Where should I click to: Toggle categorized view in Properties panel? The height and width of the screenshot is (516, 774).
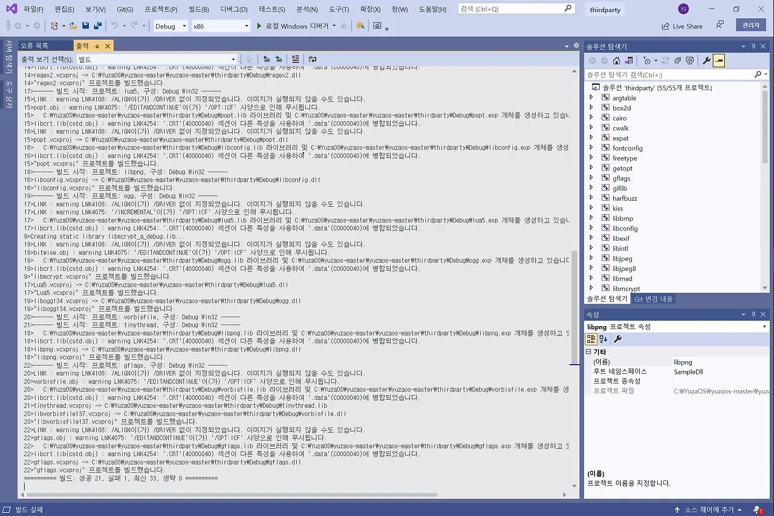pos(591,339)
